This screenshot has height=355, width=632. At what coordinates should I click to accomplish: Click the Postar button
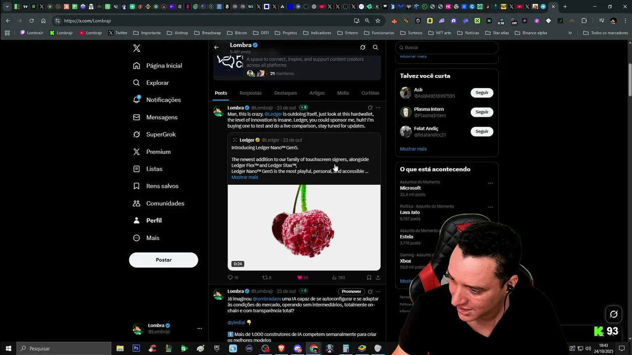click(163, 260)
